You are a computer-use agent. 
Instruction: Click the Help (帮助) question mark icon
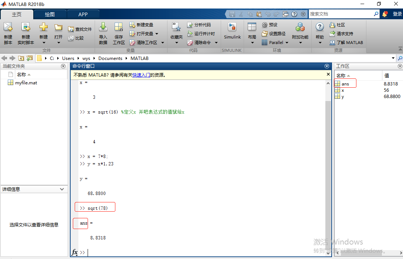click(319, 27)
